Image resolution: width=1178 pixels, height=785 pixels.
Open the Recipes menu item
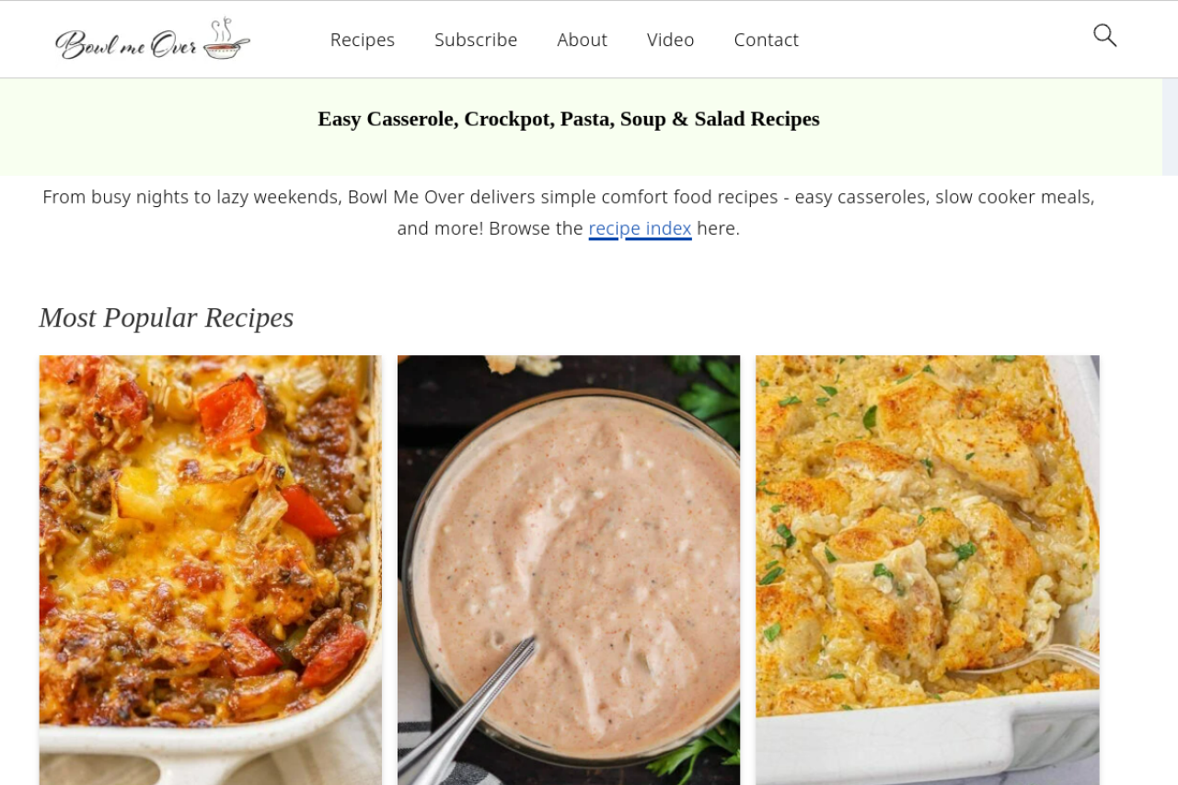[x=363, y=40]
